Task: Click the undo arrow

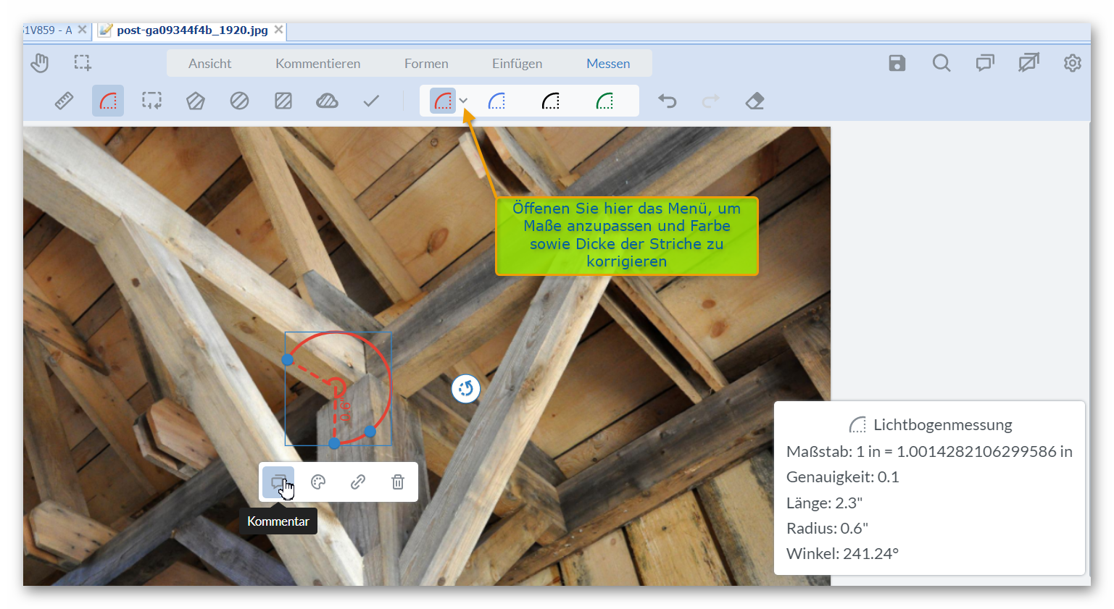Action: tap(667, 101)
